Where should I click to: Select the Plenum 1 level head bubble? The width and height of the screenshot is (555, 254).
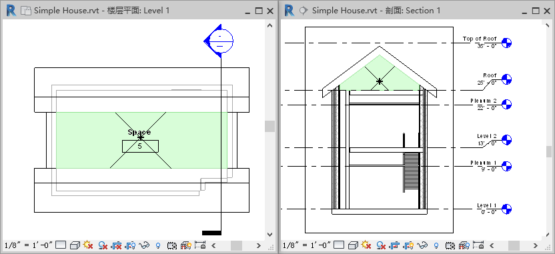506,166
